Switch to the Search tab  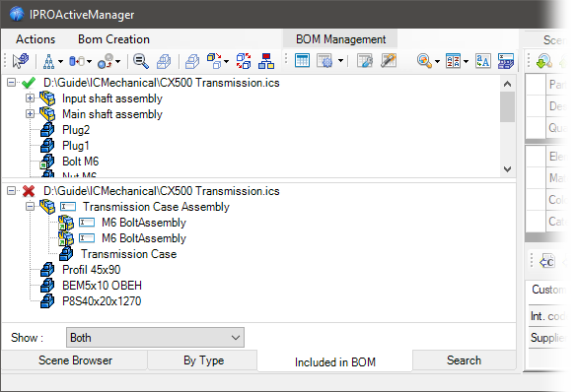464,360
